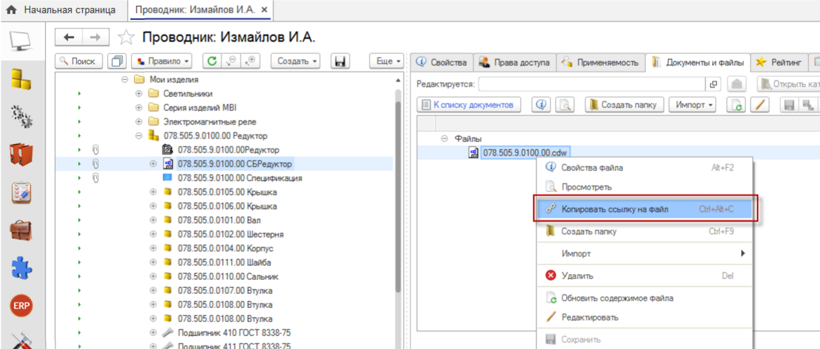
Task: Collapse the Файлы group
Action: click(x=444, y=139)
